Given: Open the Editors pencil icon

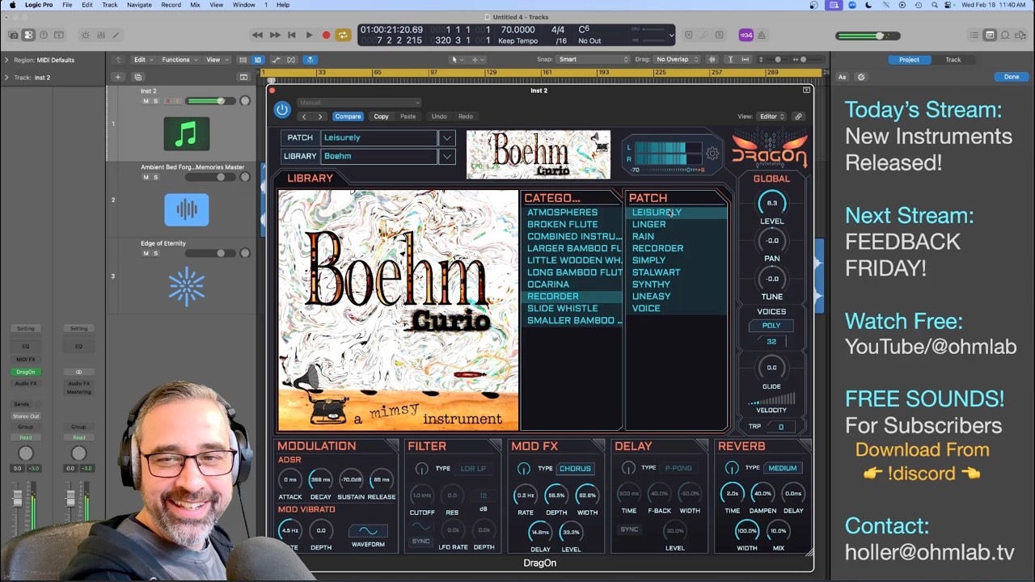Looking at the screenshot, I should (116, 35).
